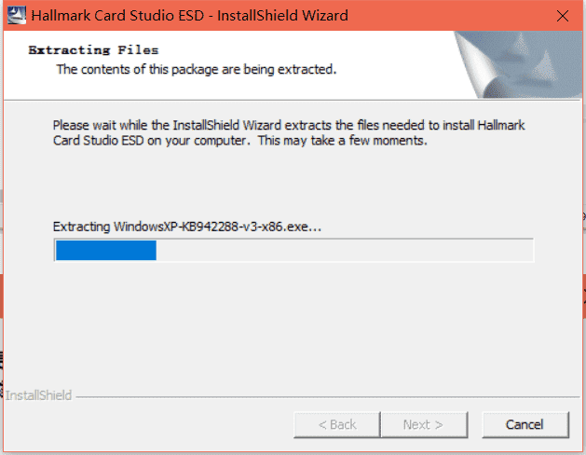This screenshot has width=586, height=455.
Task: Click the separator line beside InstallShield label
Action: tap(327, 396)
